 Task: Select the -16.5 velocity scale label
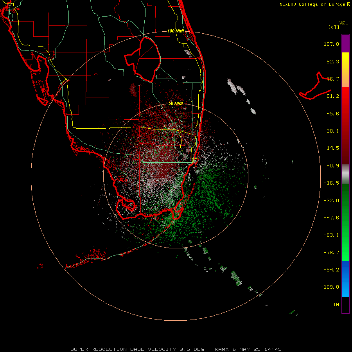pos(331,183)
